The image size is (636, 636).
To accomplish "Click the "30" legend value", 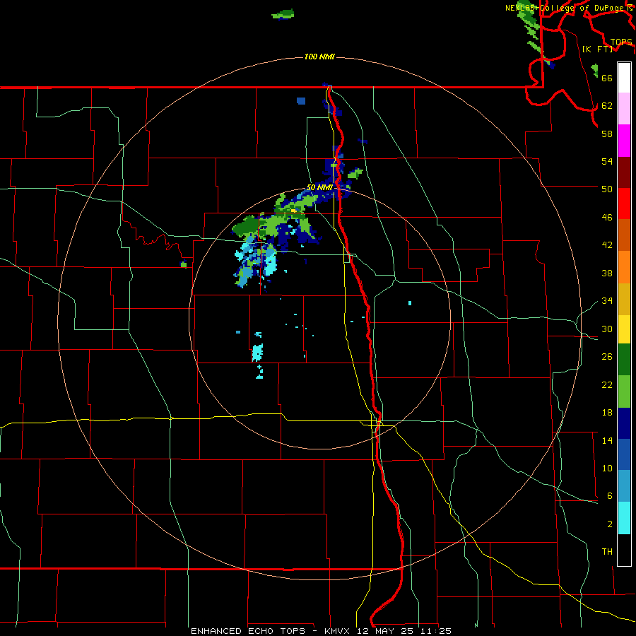I will pyautogui.click(x=607, y=329).
